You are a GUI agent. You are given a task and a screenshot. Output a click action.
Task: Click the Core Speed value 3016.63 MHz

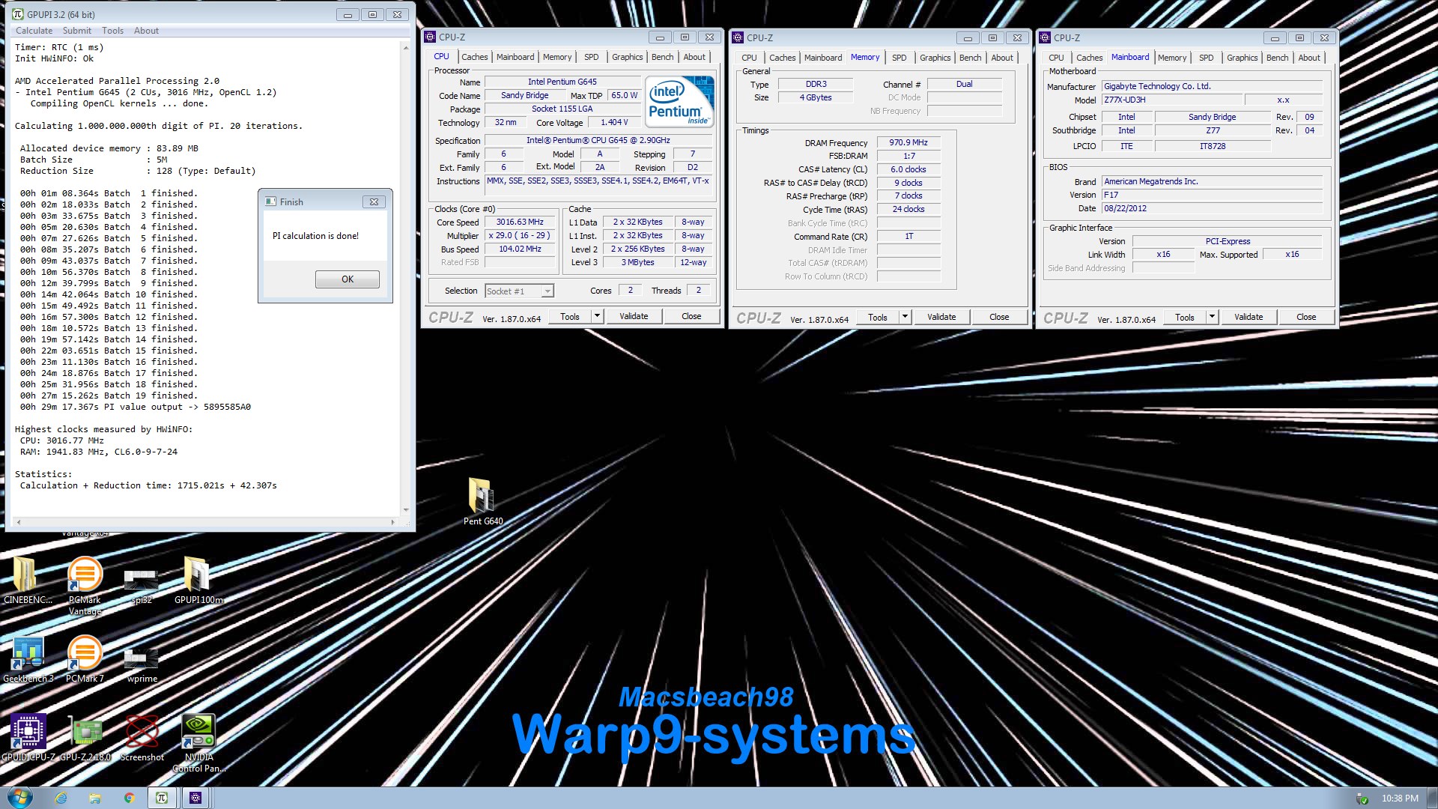520,222
